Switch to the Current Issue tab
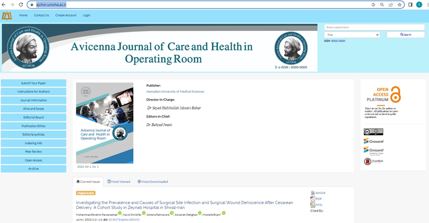The height and width of the screenshot is (223, 429). (x=88, y=181)
